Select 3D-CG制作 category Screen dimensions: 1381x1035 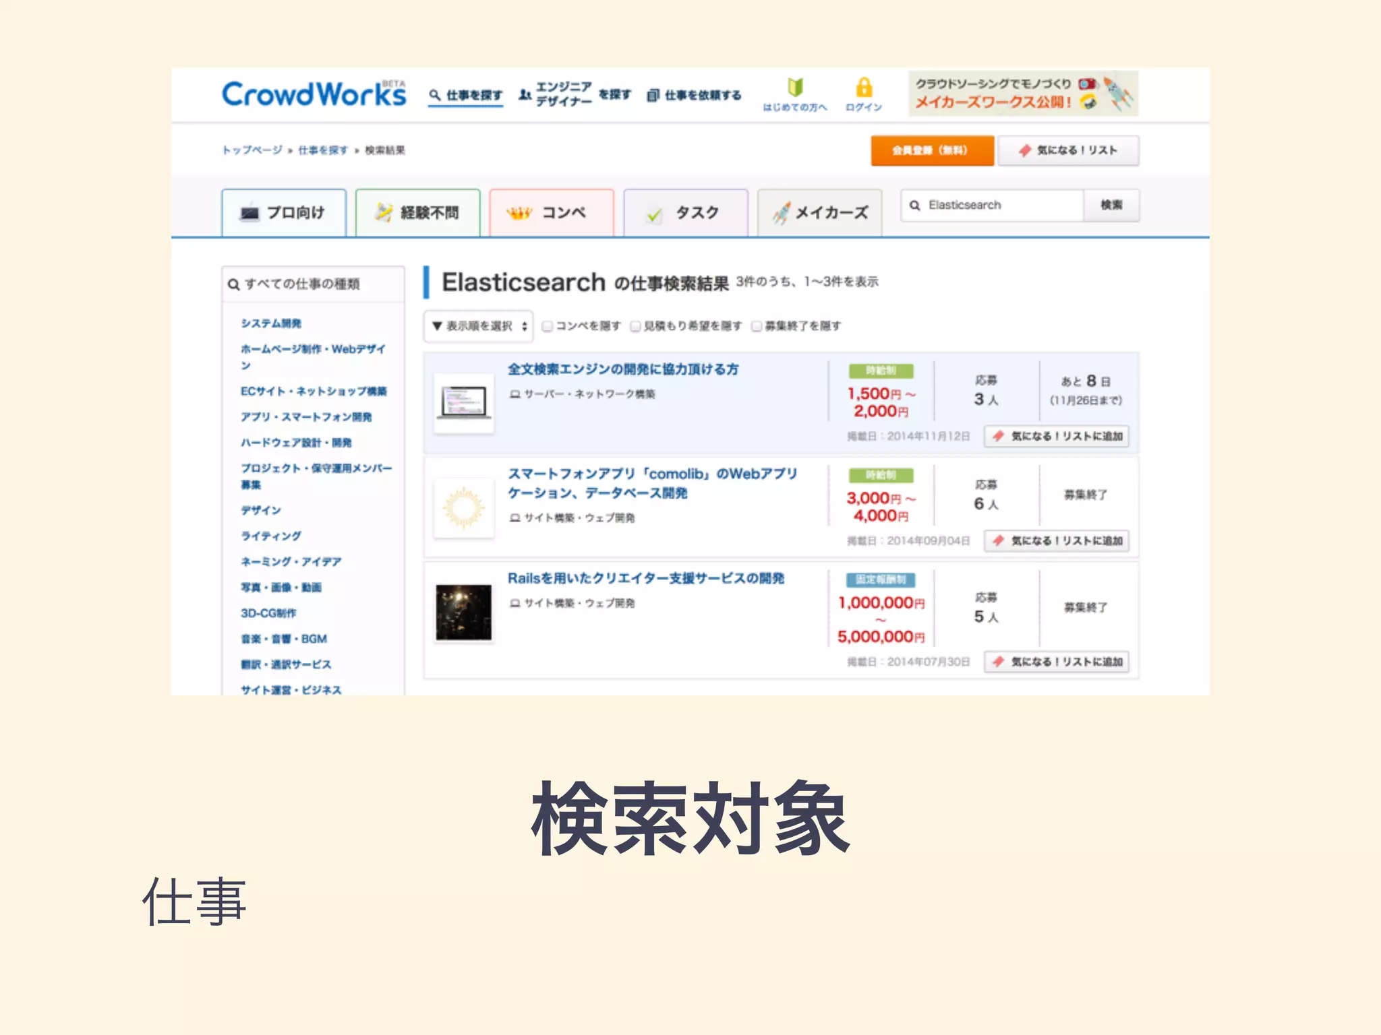[268, 613]
